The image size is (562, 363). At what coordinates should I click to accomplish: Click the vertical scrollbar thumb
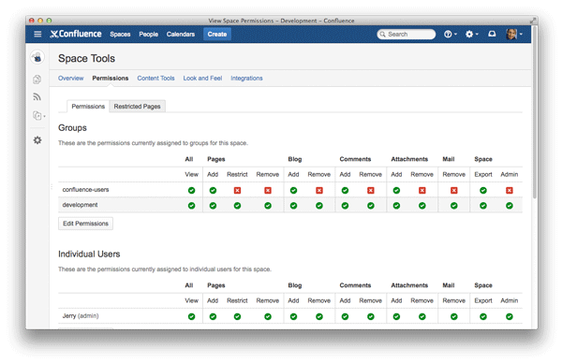click(x=535, y=113)
